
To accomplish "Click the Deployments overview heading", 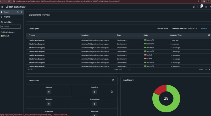I will tap(39, 15).
